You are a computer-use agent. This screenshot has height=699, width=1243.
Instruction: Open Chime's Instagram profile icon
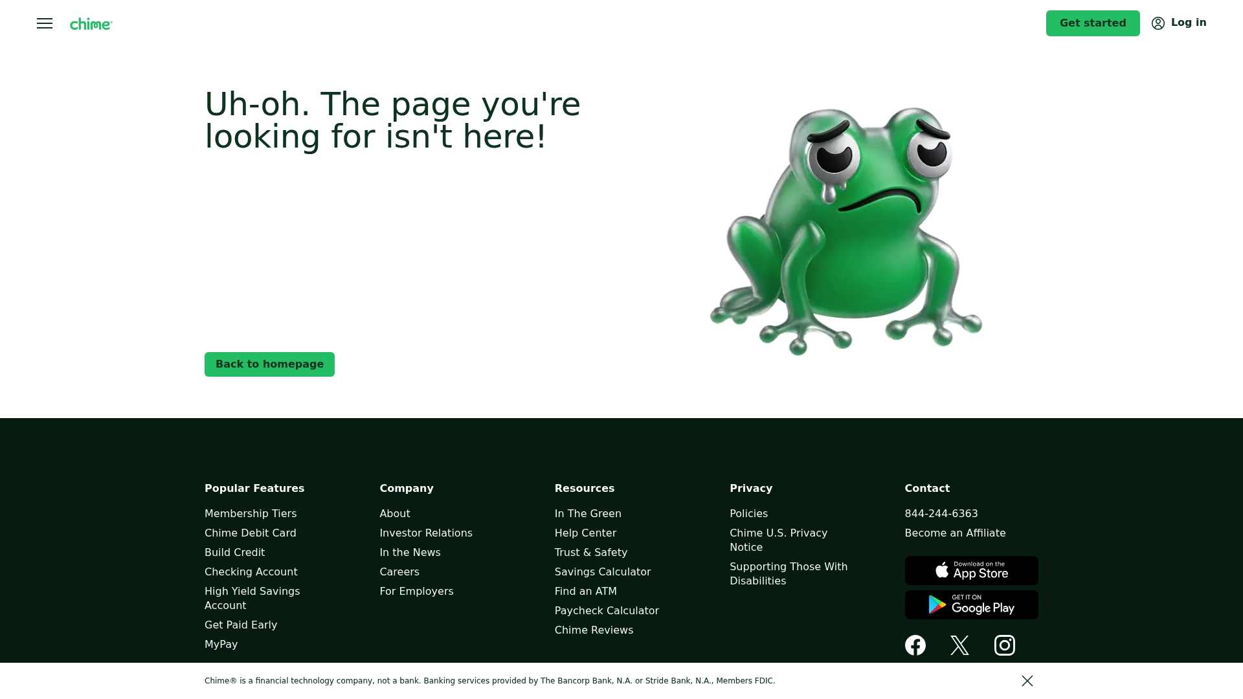point(1005,645)
